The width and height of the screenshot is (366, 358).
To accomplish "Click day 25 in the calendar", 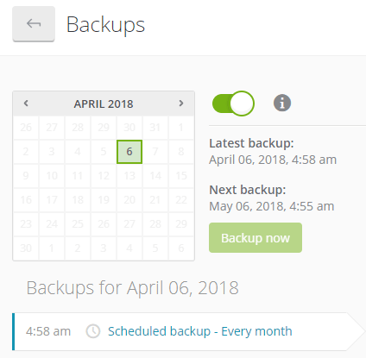I will pyautogui.click(x=78, y=224).
